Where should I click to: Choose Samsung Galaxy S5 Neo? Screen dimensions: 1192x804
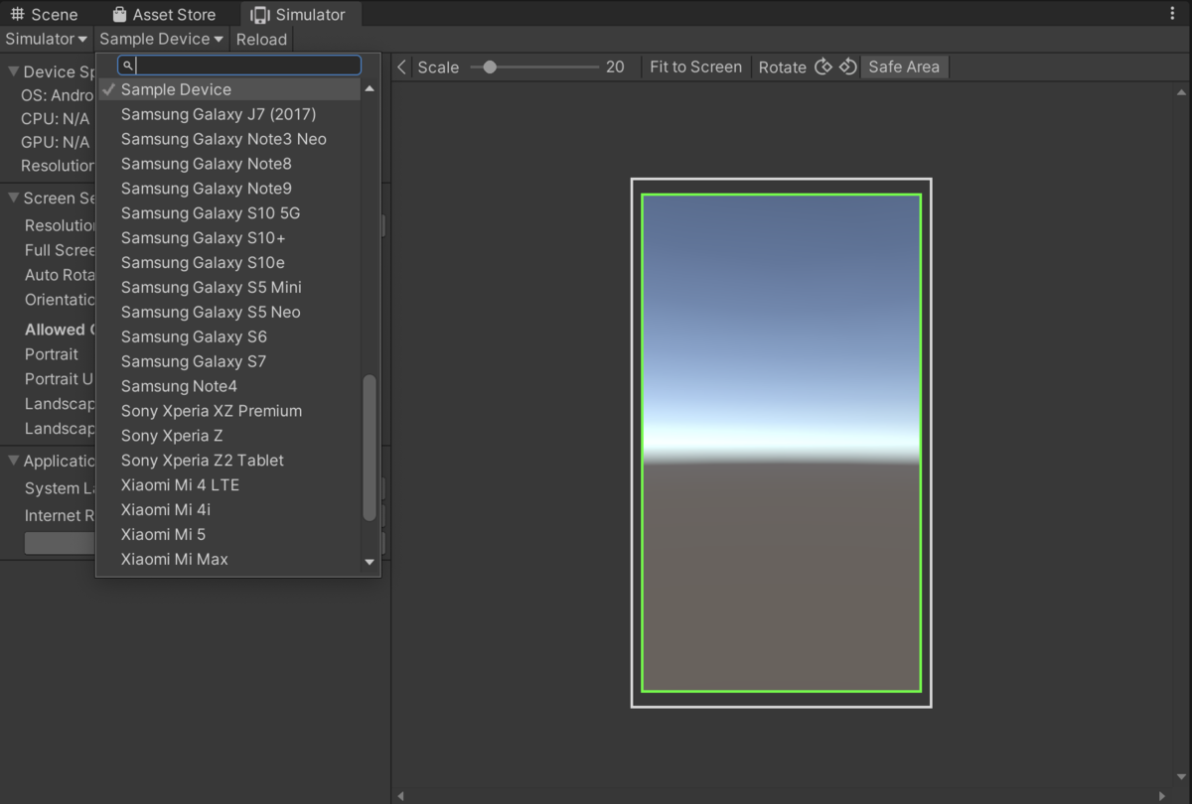229,312
